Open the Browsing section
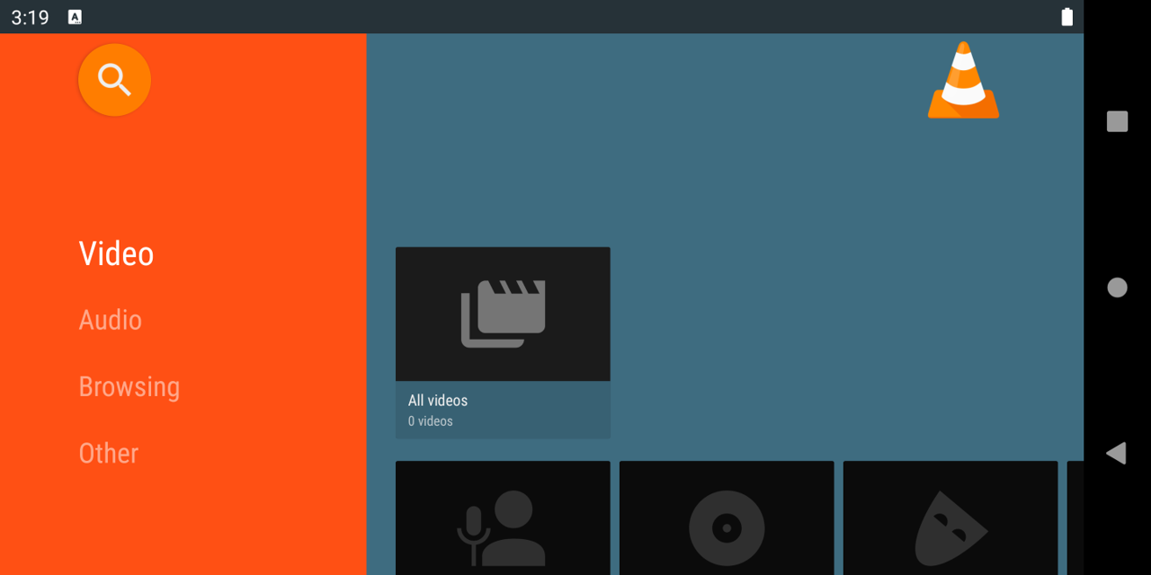The height and width of the screenshot is (575, 1151). pyautogui.click(x=129, y=386)
